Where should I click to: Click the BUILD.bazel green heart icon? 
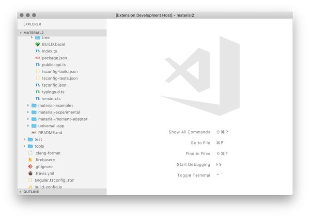(x=38, y=44)
